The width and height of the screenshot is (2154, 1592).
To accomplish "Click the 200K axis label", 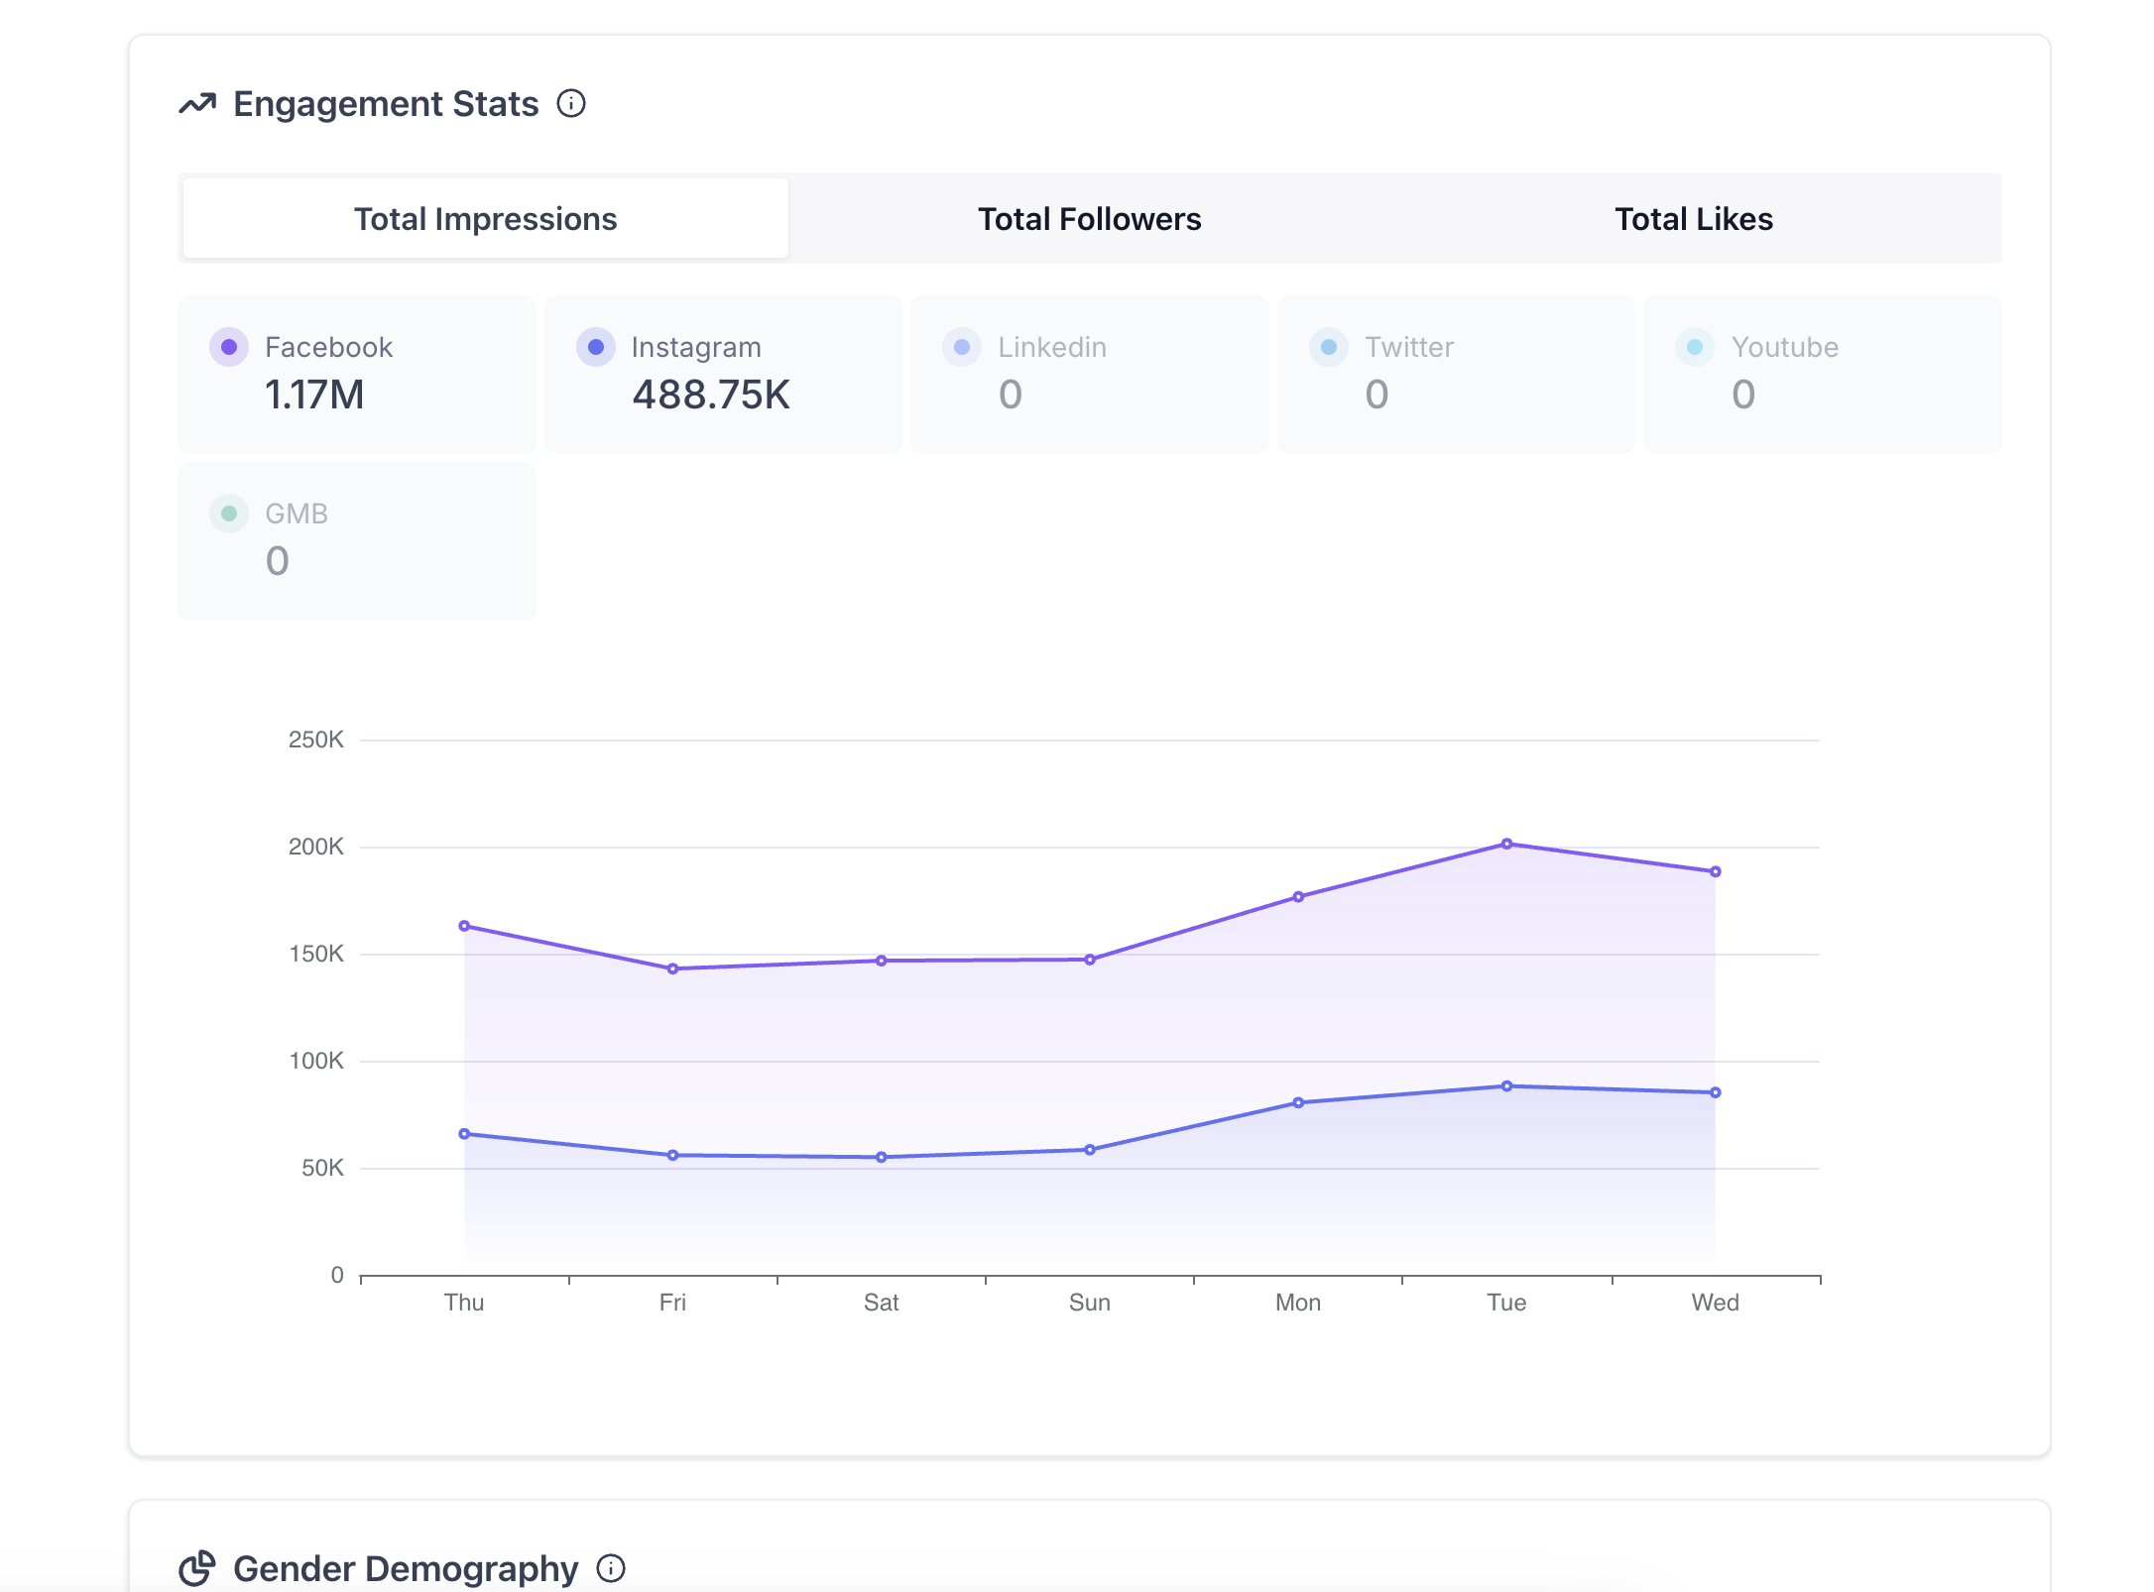I will (x=316, y=847).
